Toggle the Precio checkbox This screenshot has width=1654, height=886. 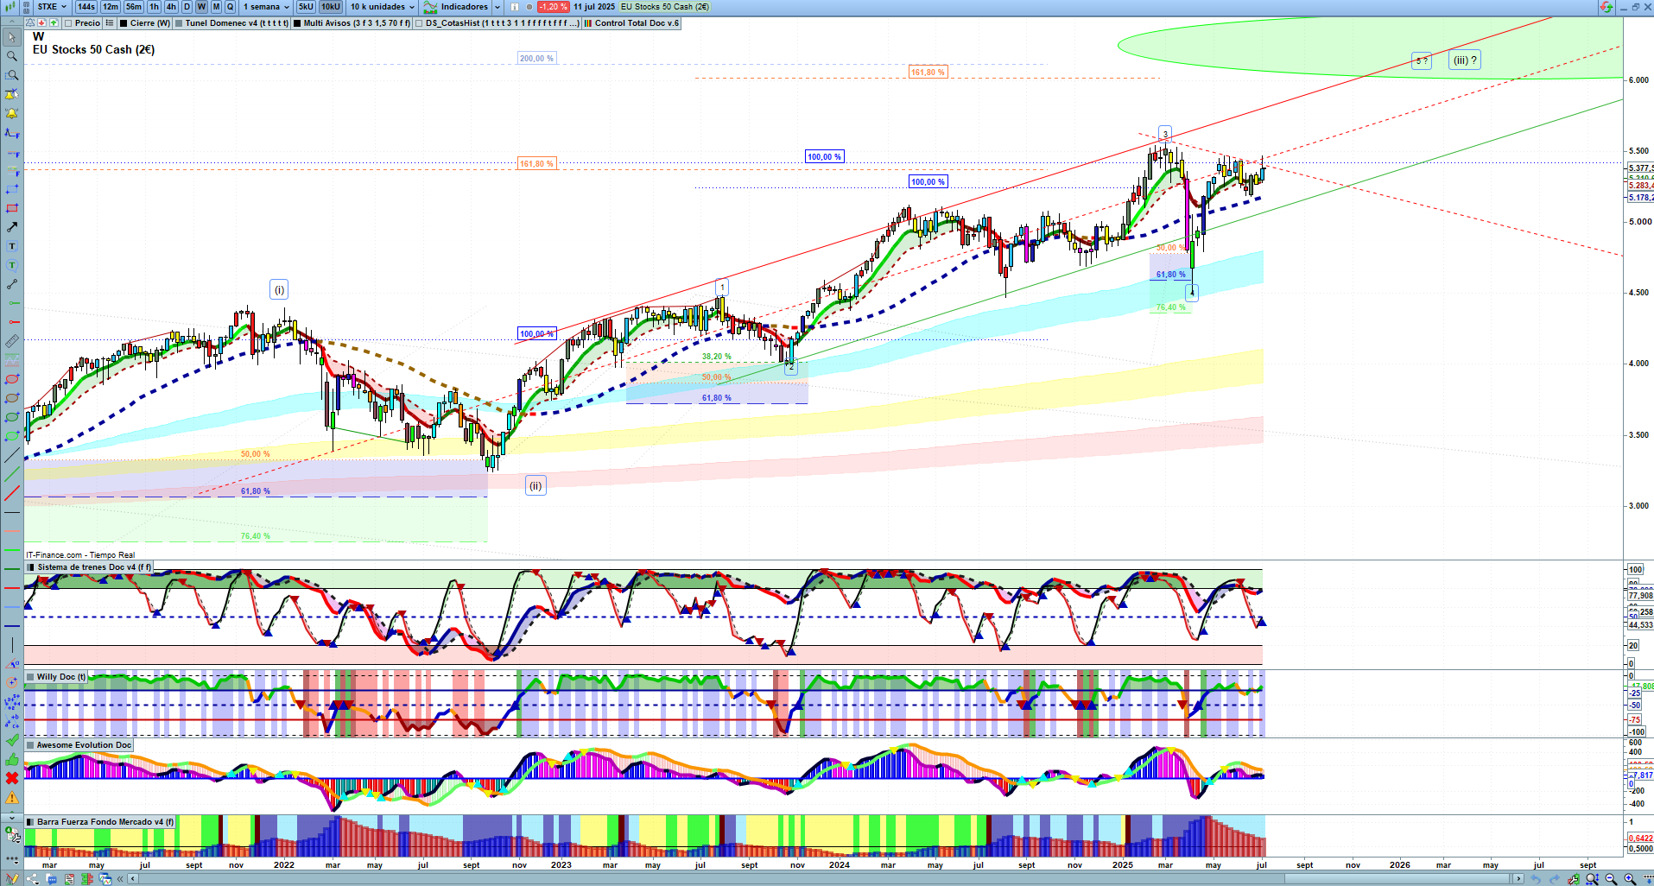68,23
